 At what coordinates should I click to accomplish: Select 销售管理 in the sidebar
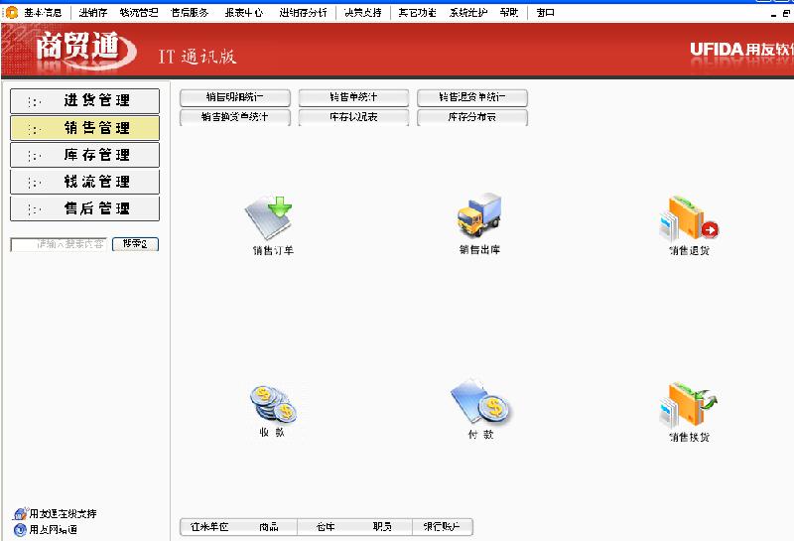tap(84, 128)
